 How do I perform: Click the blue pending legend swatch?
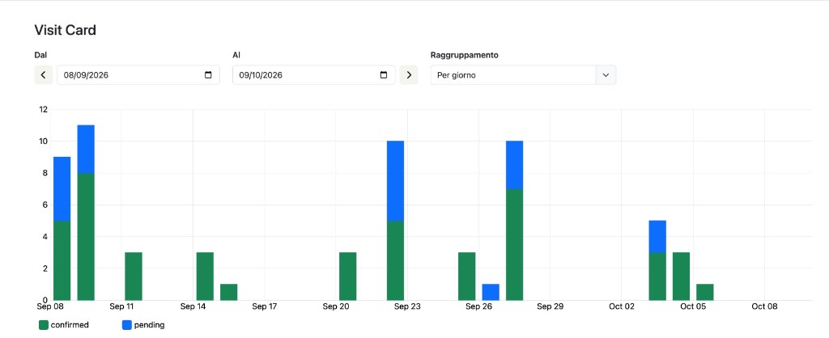[127, 325]
